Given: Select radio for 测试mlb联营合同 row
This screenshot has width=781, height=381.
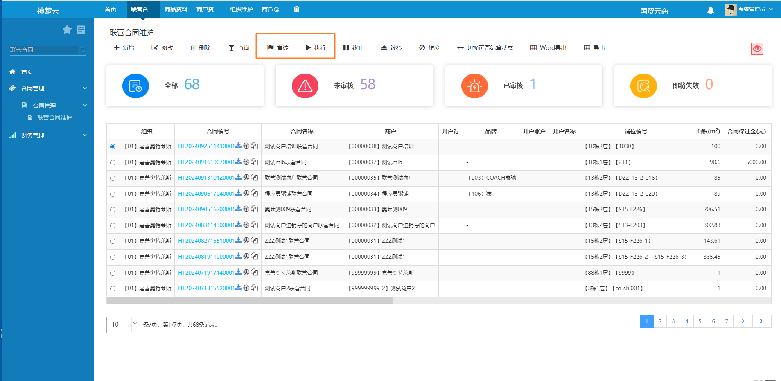Looking at the screenshot, I should pyautogui.click(x=113, y=162).
